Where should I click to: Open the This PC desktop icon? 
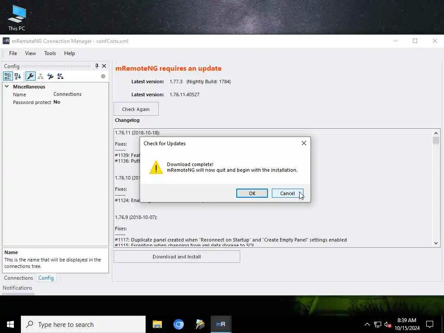pyautogui.click(x=17, y=17)
